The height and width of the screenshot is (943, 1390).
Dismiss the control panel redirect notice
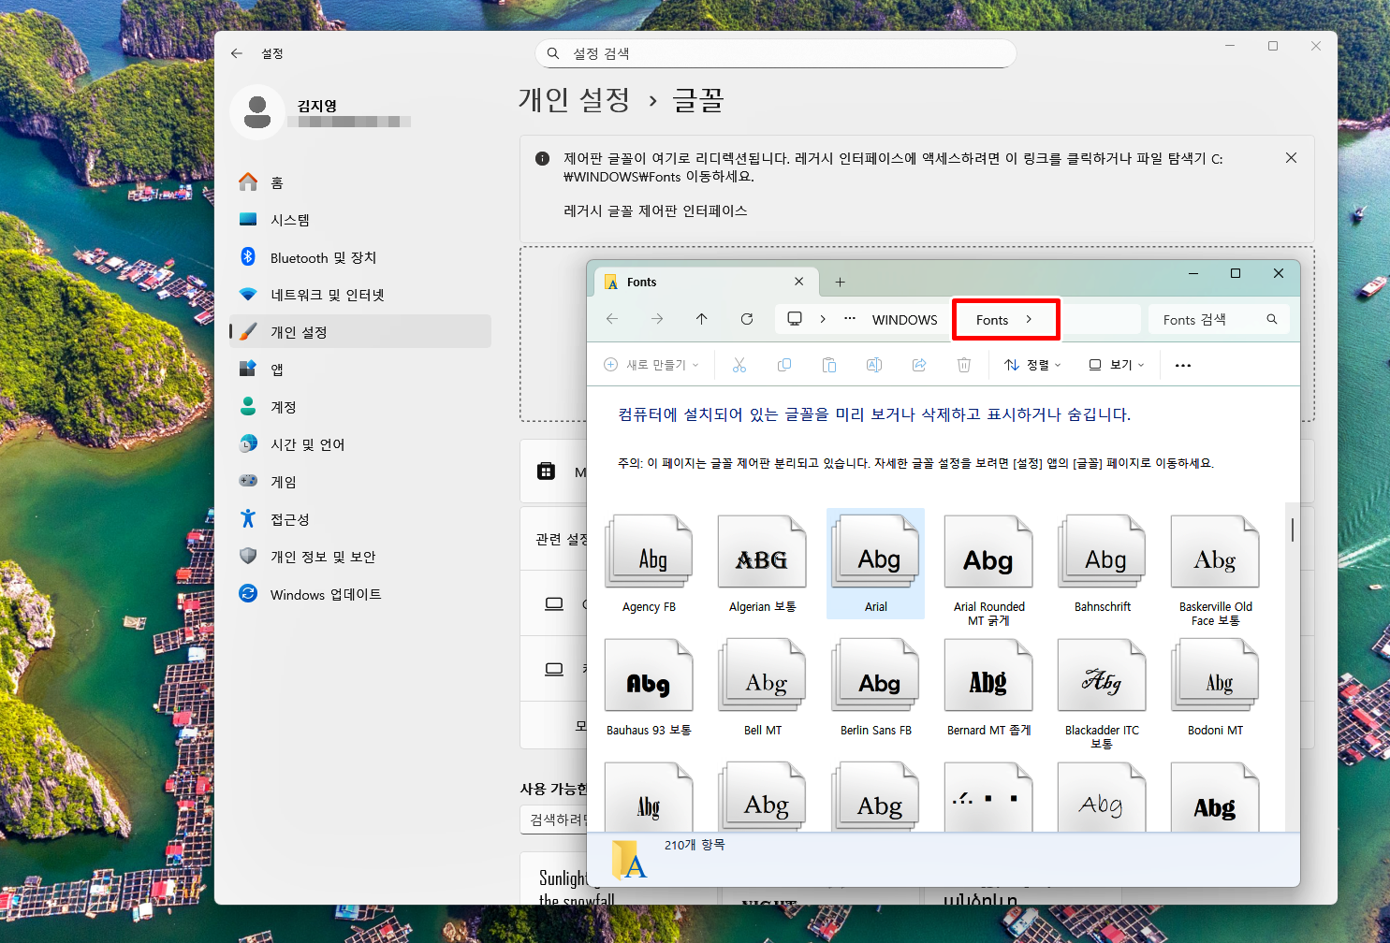pyautogui.click(x=1291, y=158)
